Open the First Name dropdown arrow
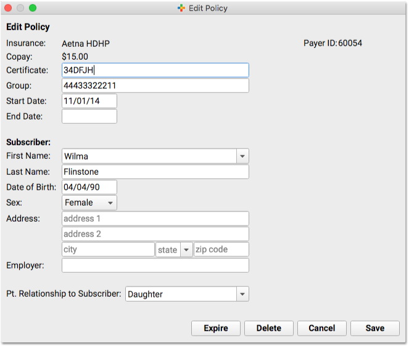This screenshot has width=409, height=346. tap(242, 156)
